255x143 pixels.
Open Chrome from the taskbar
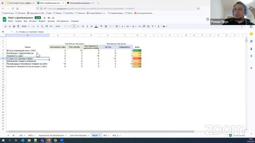coord(55,140)
